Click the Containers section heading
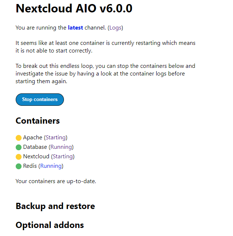The width and height of the screenshot is (233, 236). tap(38, 121)
